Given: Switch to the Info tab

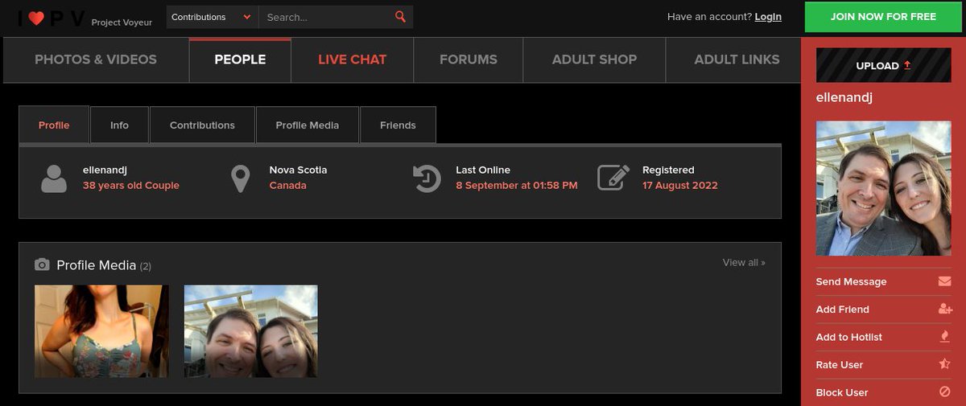Looking at the screenshot, I should click(119, 125).
